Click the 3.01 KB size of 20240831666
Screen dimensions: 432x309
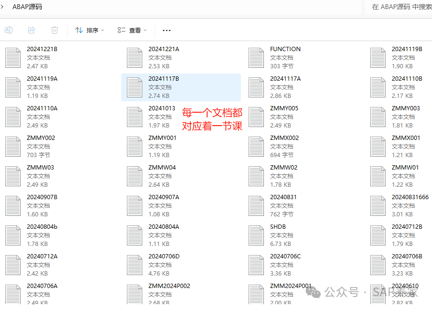coord(402,214)
